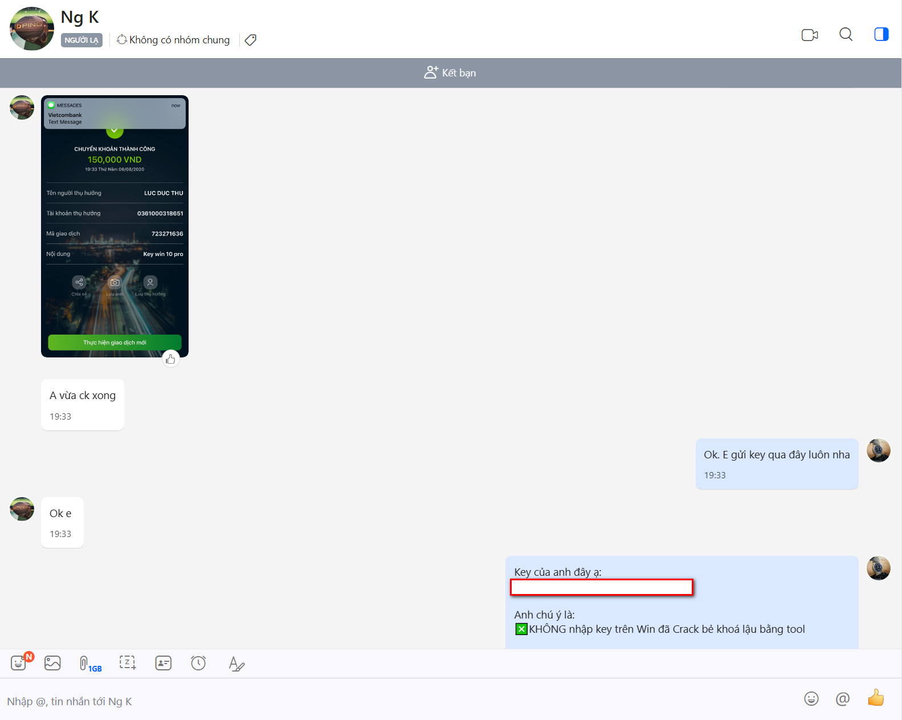
Task: Open Ng K's profile avatar in header
Action: click(x=32, y=29)
